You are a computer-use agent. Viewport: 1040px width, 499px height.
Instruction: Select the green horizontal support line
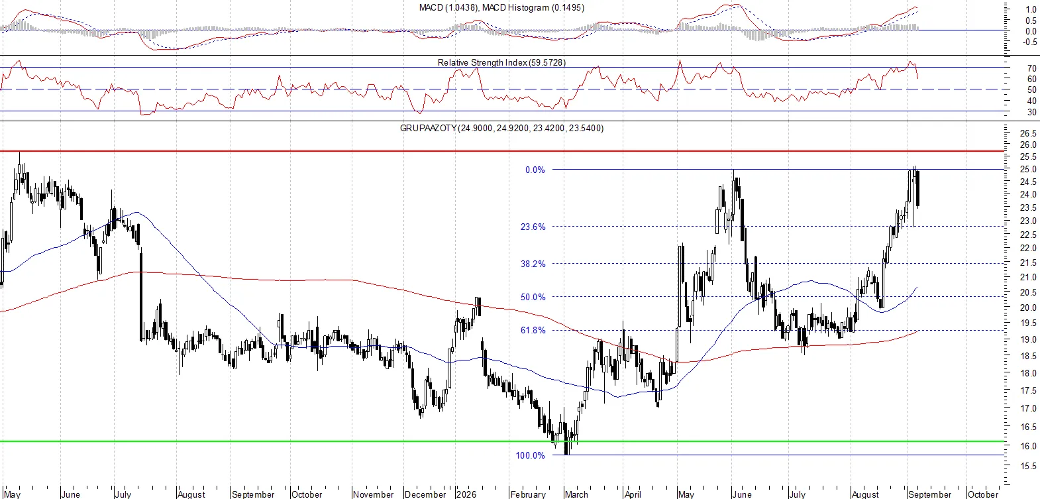[x=502, y=441]
